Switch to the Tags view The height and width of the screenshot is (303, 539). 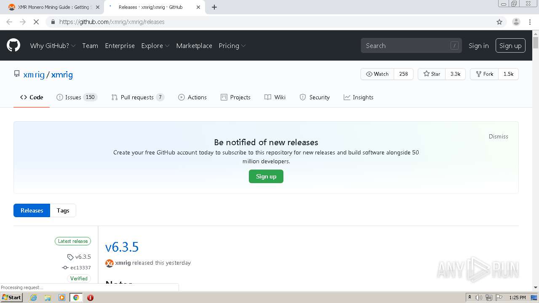(x=63, y=210)
